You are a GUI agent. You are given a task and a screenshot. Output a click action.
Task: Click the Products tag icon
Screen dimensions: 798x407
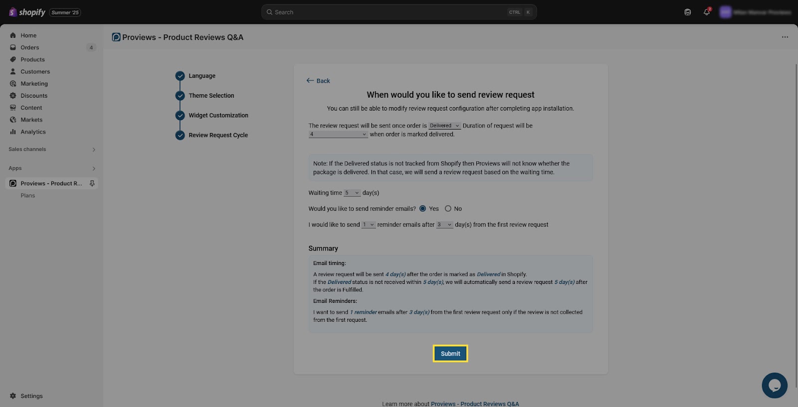click(x=13, y=59)
